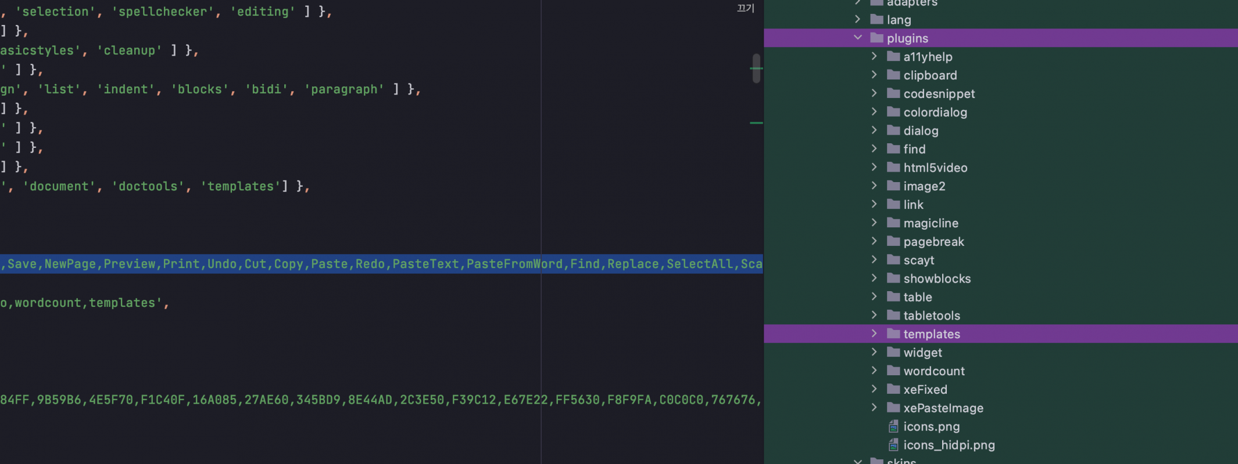1238x464 pixels.
Task: Click the clipboard folder icon
Action: (893, 75)
